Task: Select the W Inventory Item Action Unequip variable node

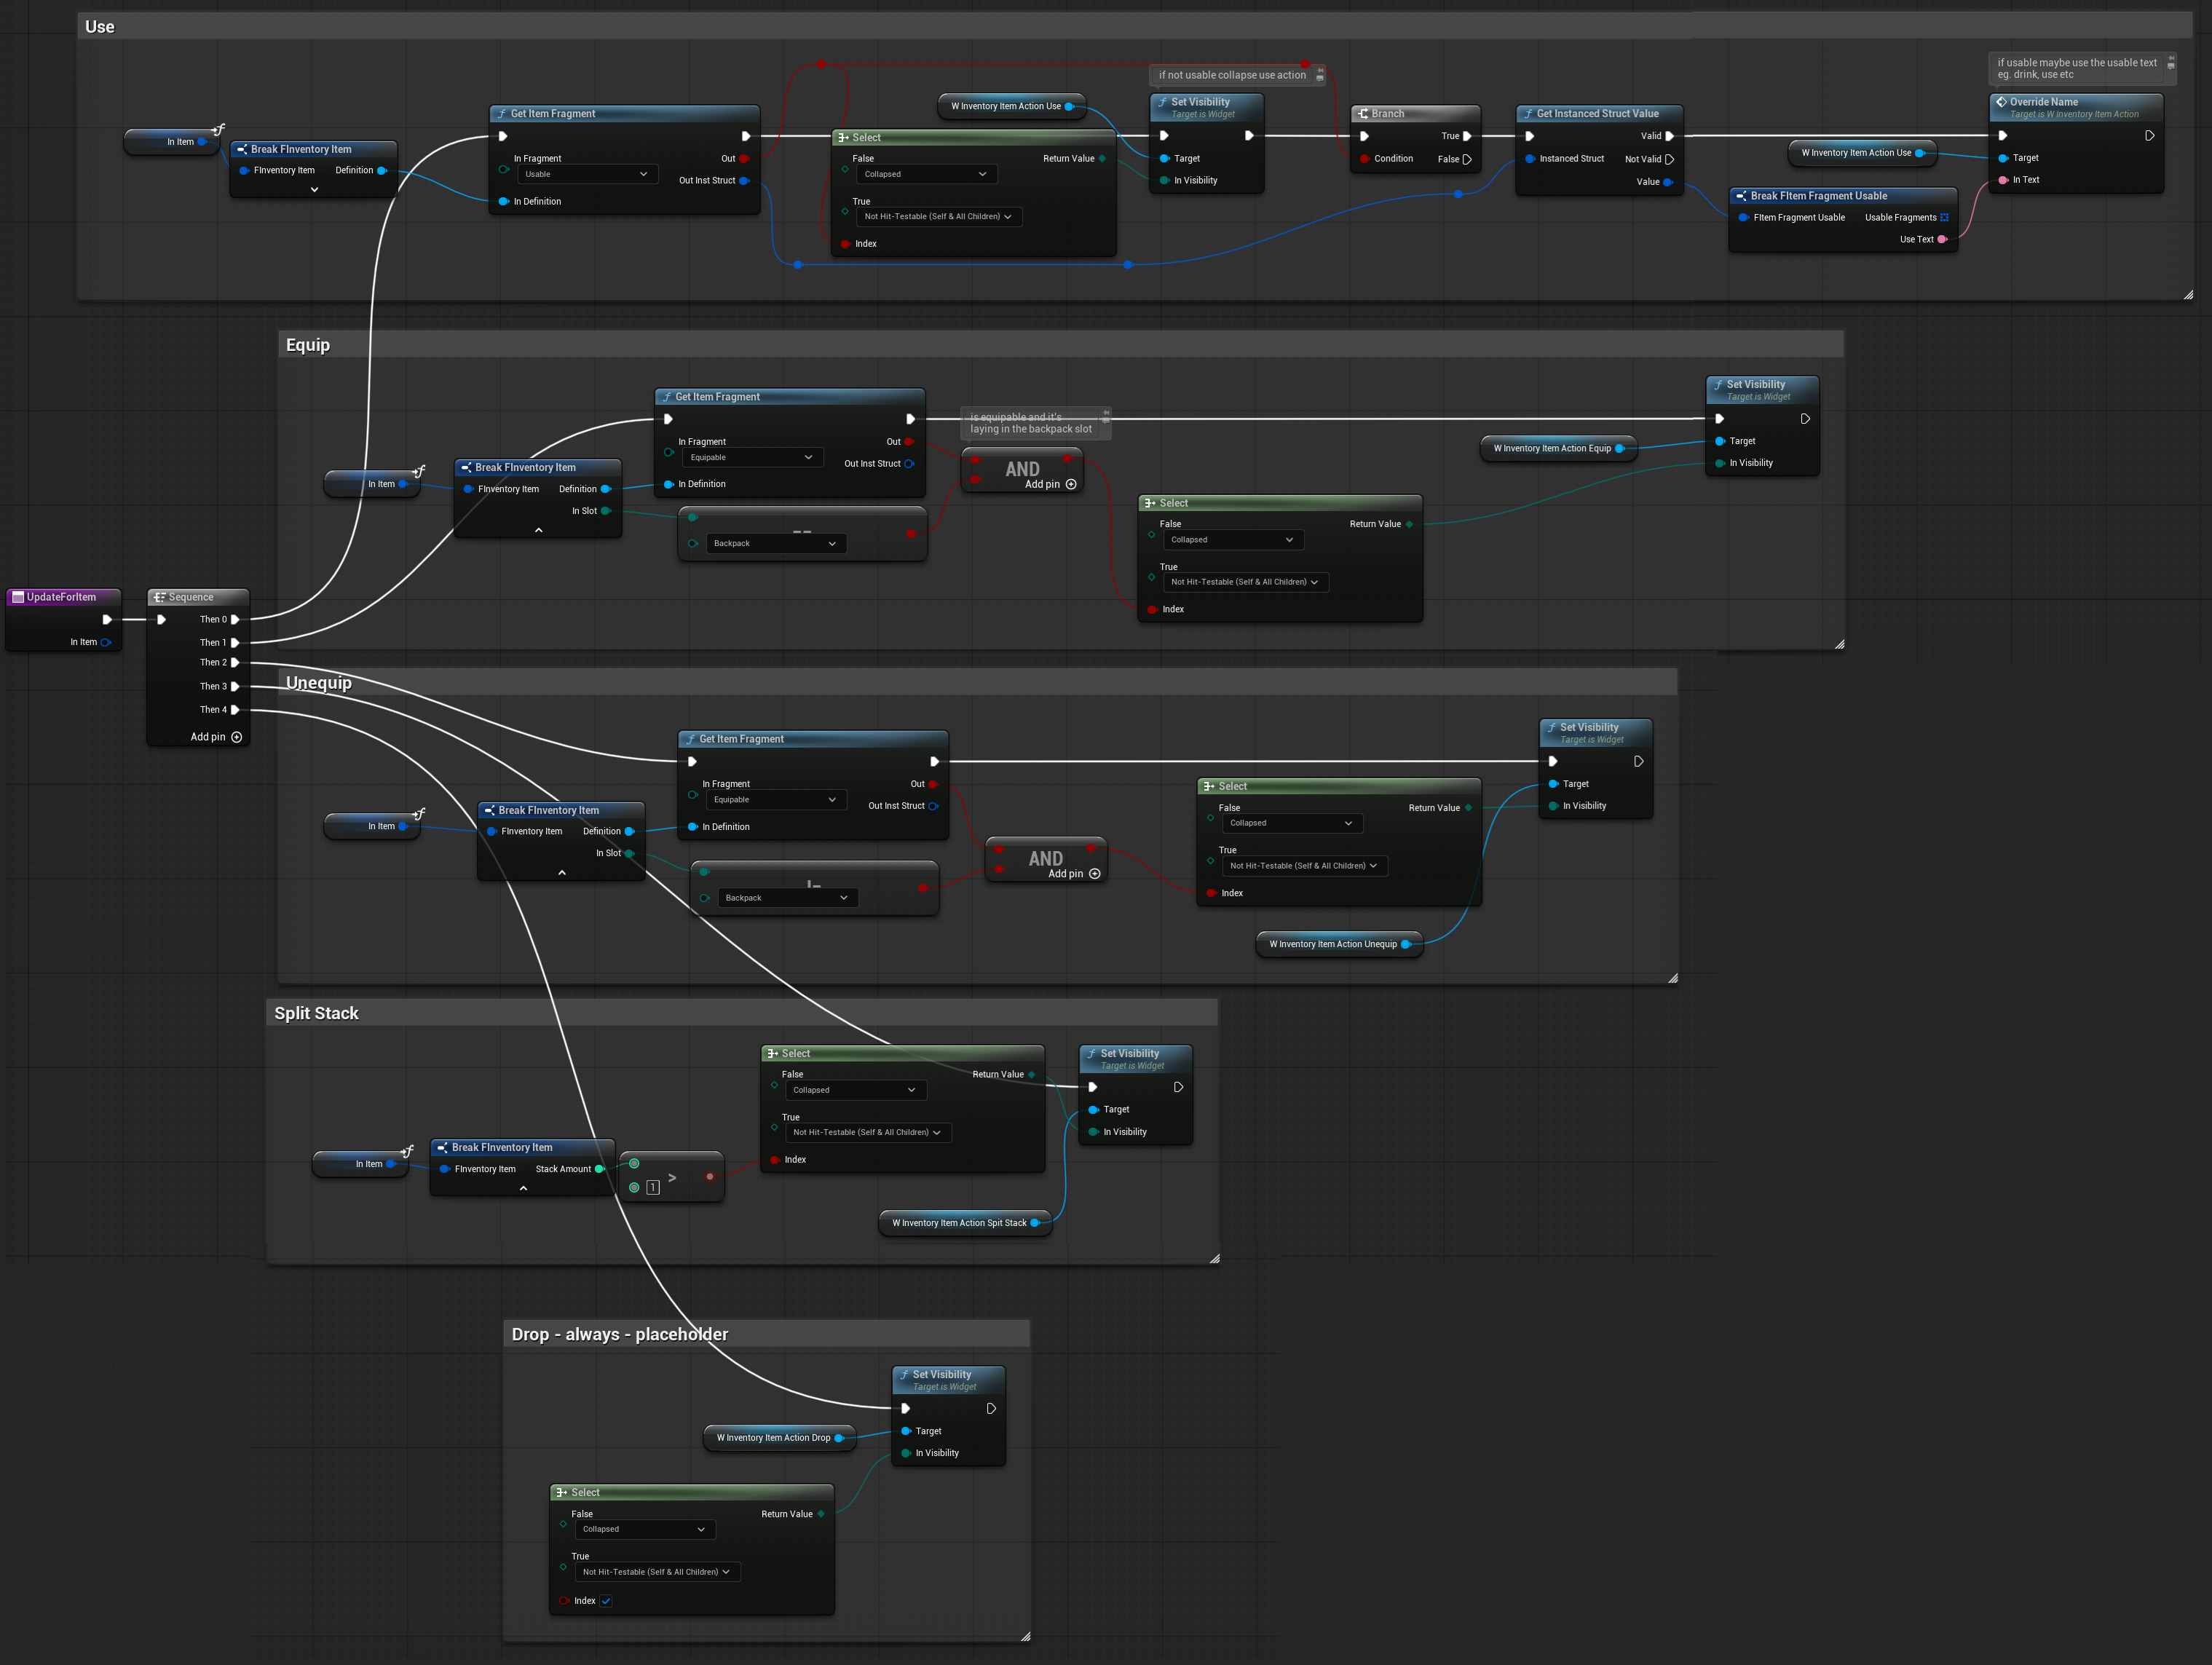Action: pyautogui.click(x=1332, y=944)
